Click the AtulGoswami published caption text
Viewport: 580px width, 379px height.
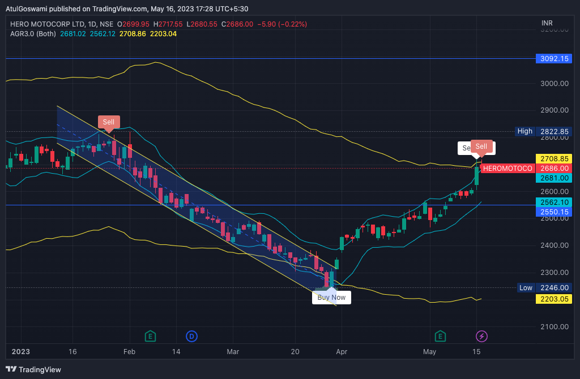[127, 8]
